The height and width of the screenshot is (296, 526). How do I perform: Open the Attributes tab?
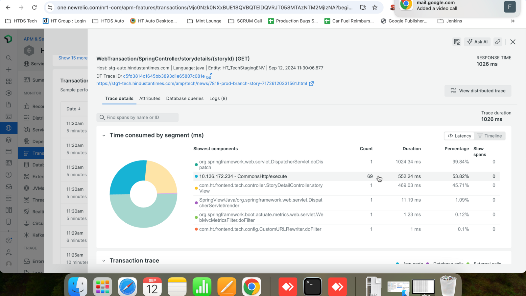coord(150,98)
